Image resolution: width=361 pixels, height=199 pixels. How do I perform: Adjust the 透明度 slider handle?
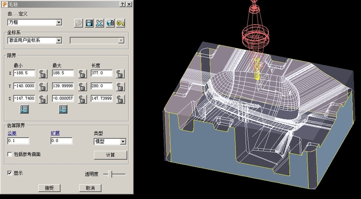pyautogui.click(x=110, y=174)
